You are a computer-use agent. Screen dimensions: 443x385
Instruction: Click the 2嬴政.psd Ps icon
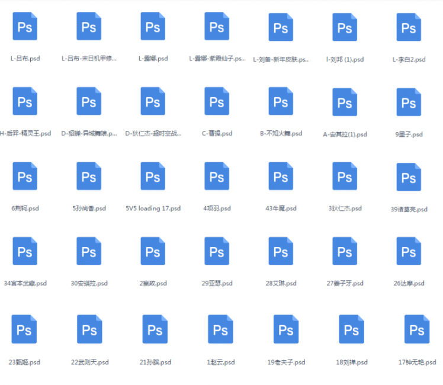(153, 251)
